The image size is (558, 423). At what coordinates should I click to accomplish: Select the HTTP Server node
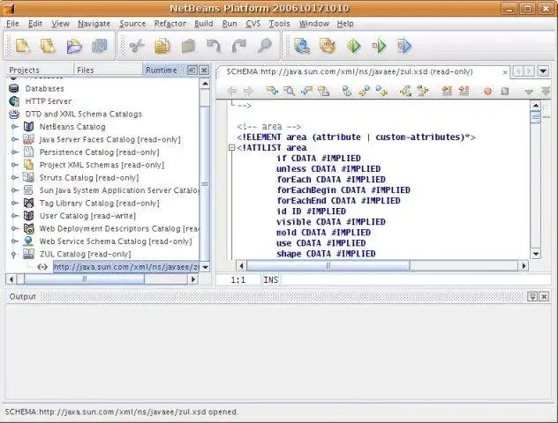coord(49,101)
